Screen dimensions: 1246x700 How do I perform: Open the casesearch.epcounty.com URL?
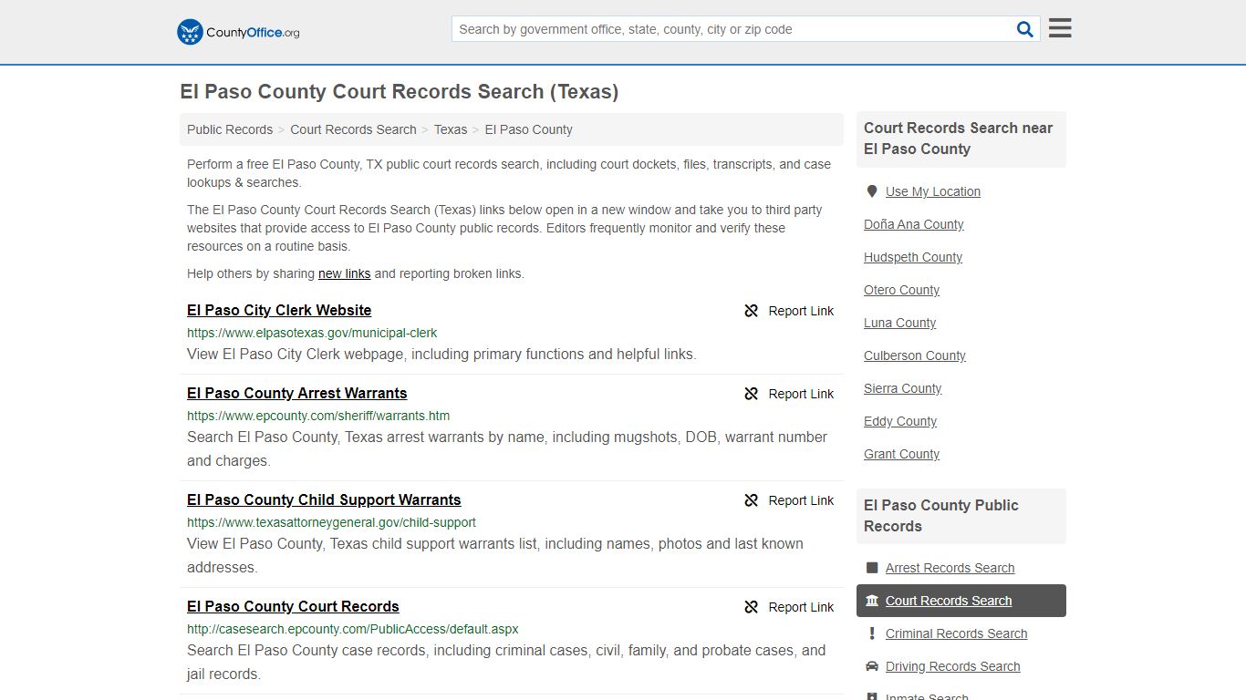pos(353,629)
